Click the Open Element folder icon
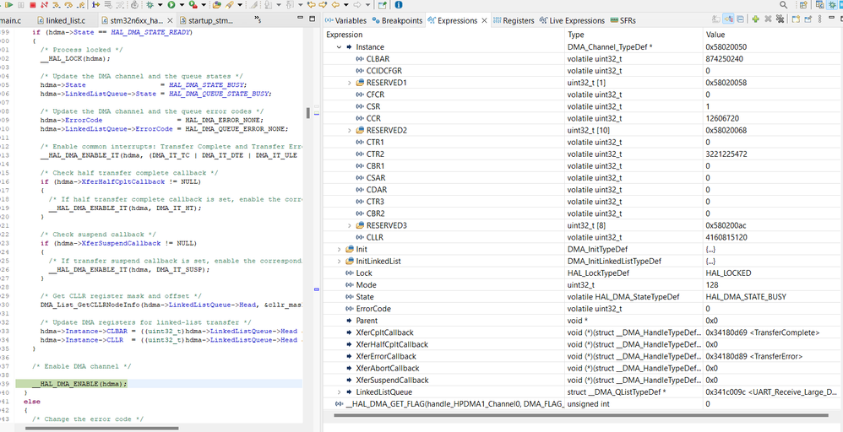 tap(217, 5)
